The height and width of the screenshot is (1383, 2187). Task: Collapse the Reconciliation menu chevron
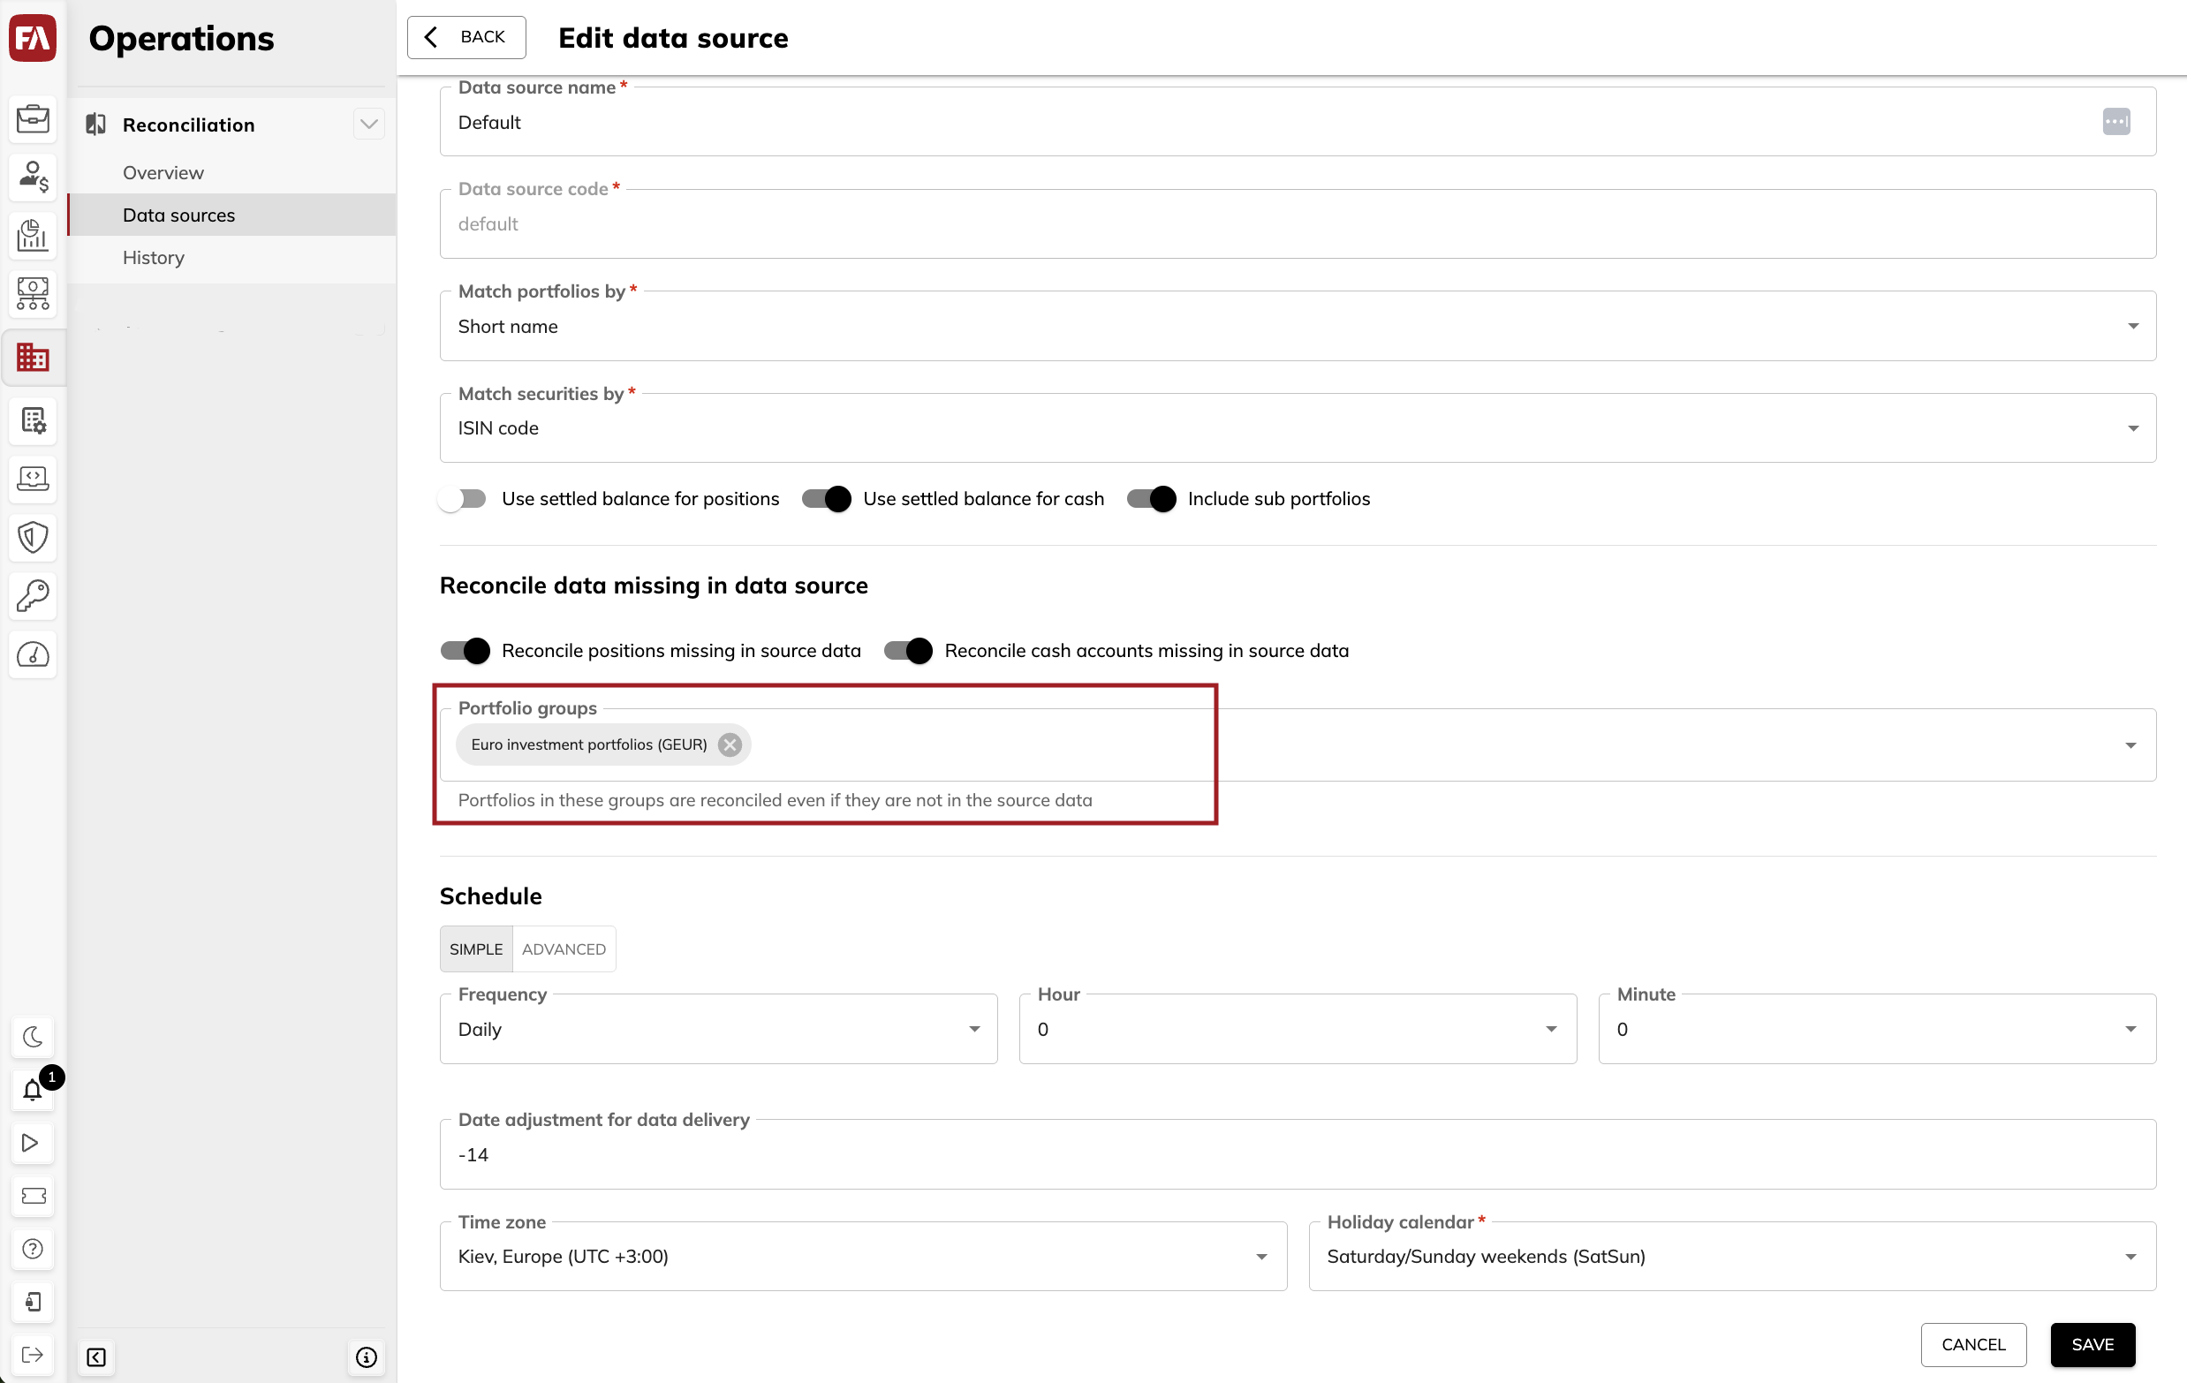(368, 125)
